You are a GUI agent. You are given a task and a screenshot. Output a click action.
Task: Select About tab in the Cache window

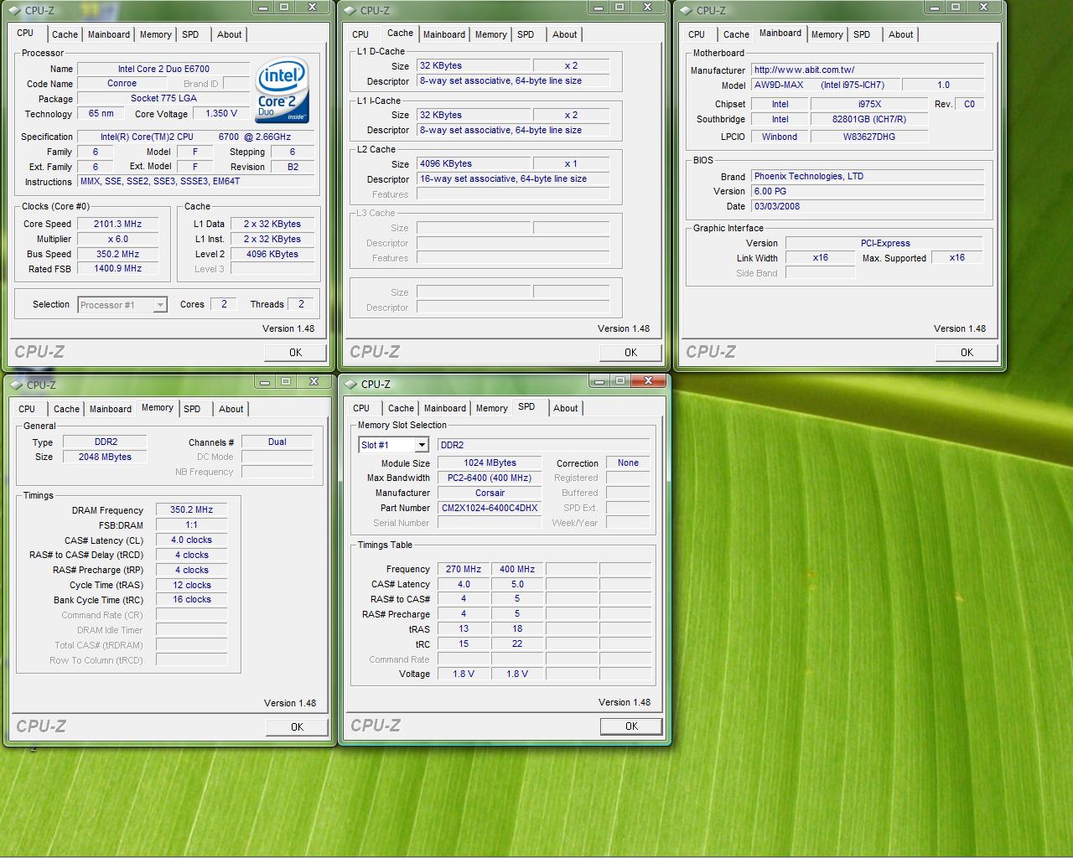point(565,34)
